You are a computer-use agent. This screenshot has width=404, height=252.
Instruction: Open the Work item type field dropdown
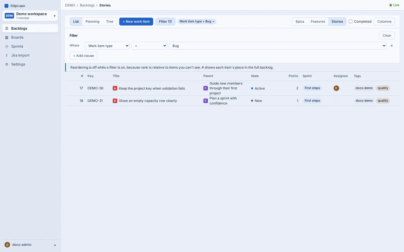click(107, 46)
